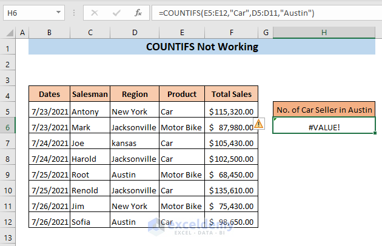Select the Total Sales header cell
This screenshot has height=246, width=382.
point(231,94)
